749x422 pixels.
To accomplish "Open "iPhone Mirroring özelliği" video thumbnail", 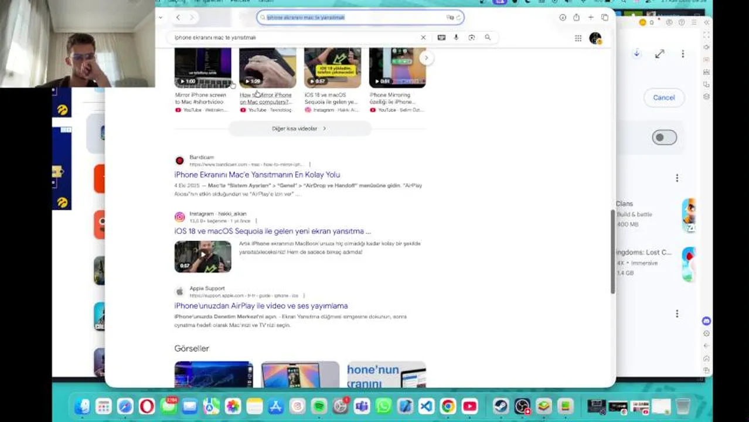I will pos(397,67).
